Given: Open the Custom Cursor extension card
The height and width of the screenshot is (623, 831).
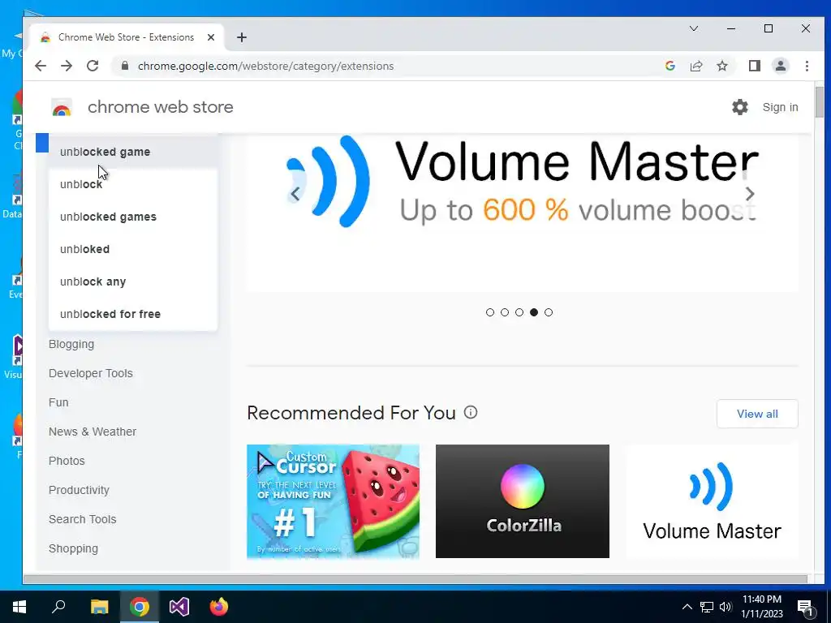Looking at the screenshot, I should pyautogui.click(x=333, y=501).
